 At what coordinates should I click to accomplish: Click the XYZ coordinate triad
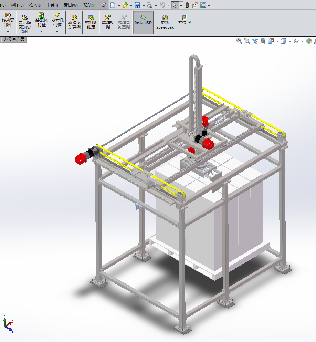click(8, 324)
